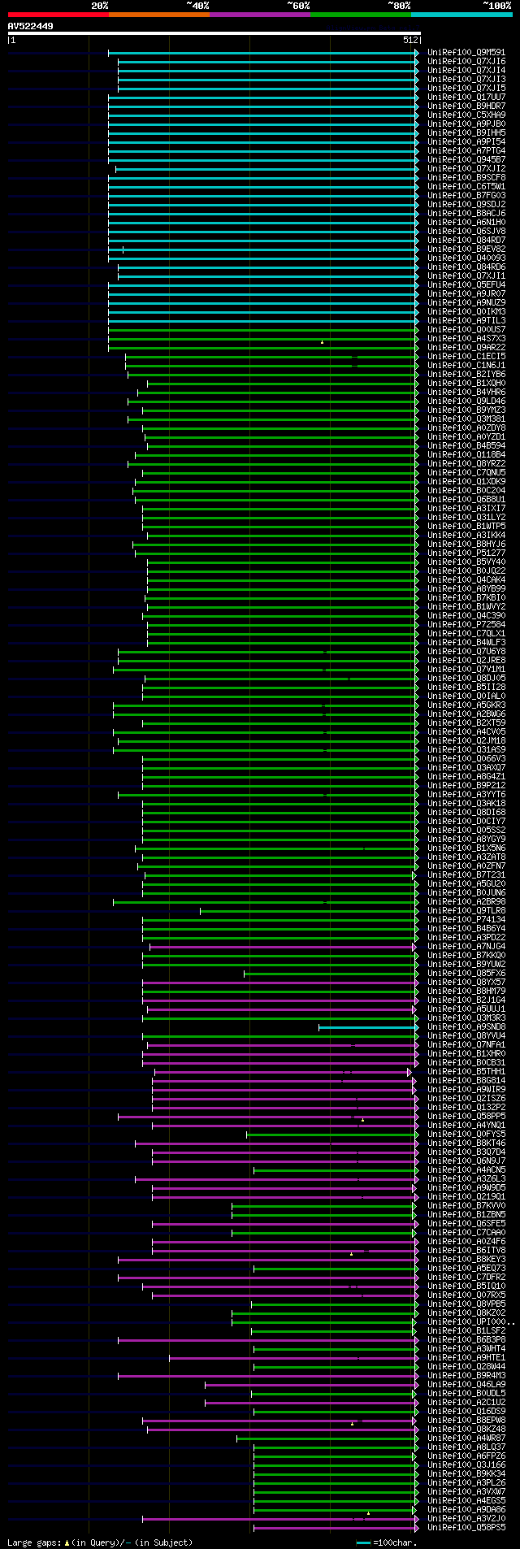Screen dimensions: 520x1549
Task: Click the UniRef100_A4S7X3 label
Action: click(x=466, y=338)
